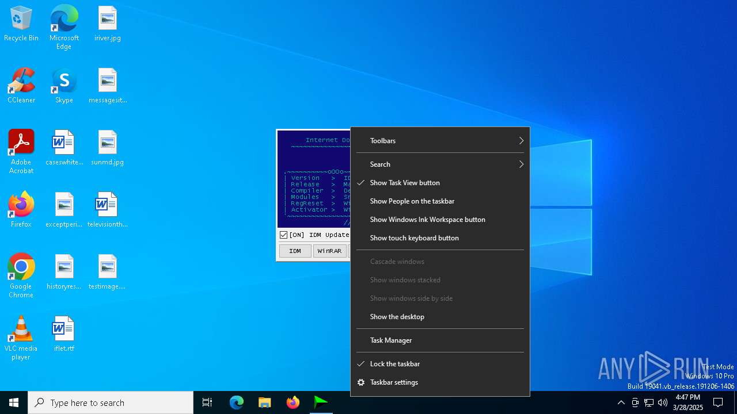Select the Skype desktop shortcut
737x414 pixels.
pyautogui.click(x=64, y=86)
